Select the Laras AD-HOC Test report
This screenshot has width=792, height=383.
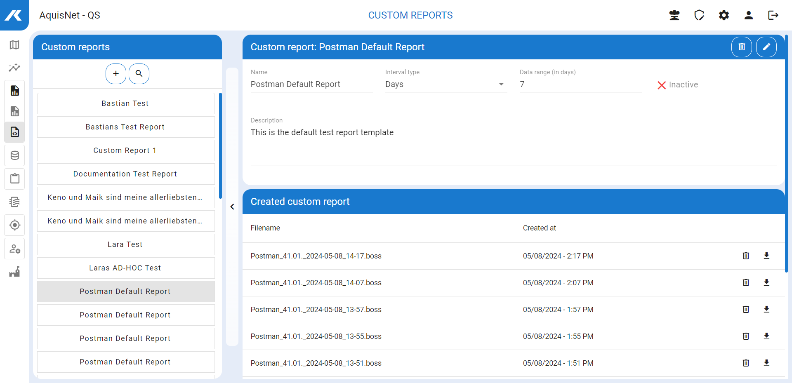click(x=125, y=268)
